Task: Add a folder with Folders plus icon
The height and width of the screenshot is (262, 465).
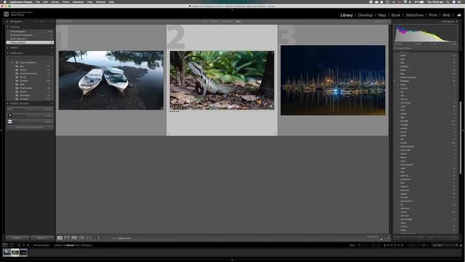Action: point(52,47)
